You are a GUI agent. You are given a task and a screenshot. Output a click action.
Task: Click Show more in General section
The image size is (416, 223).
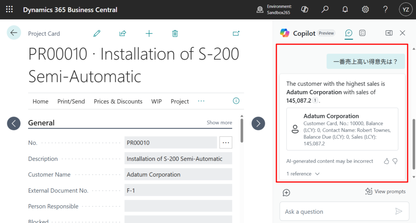pyautogui.click(x=219, y=123)
